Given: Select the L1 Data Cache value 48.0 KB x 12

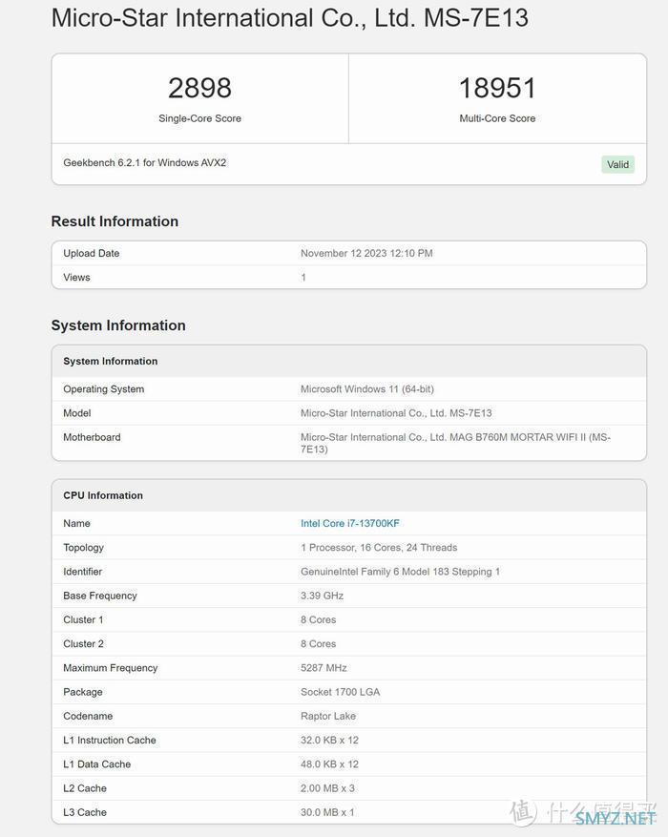Looking at the screenshot, I should (329, 764).
